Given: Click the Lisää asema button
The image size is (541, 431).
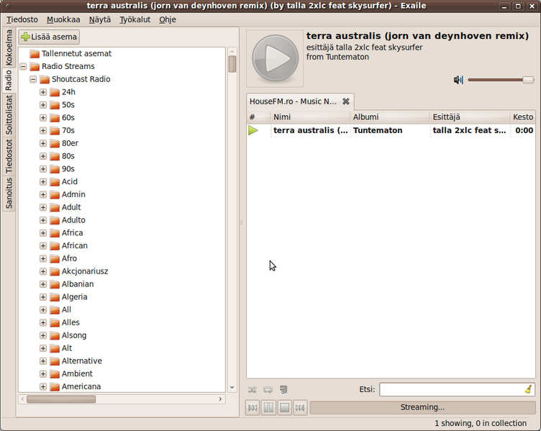Looking at the screenshot, I should pos(49,37).
